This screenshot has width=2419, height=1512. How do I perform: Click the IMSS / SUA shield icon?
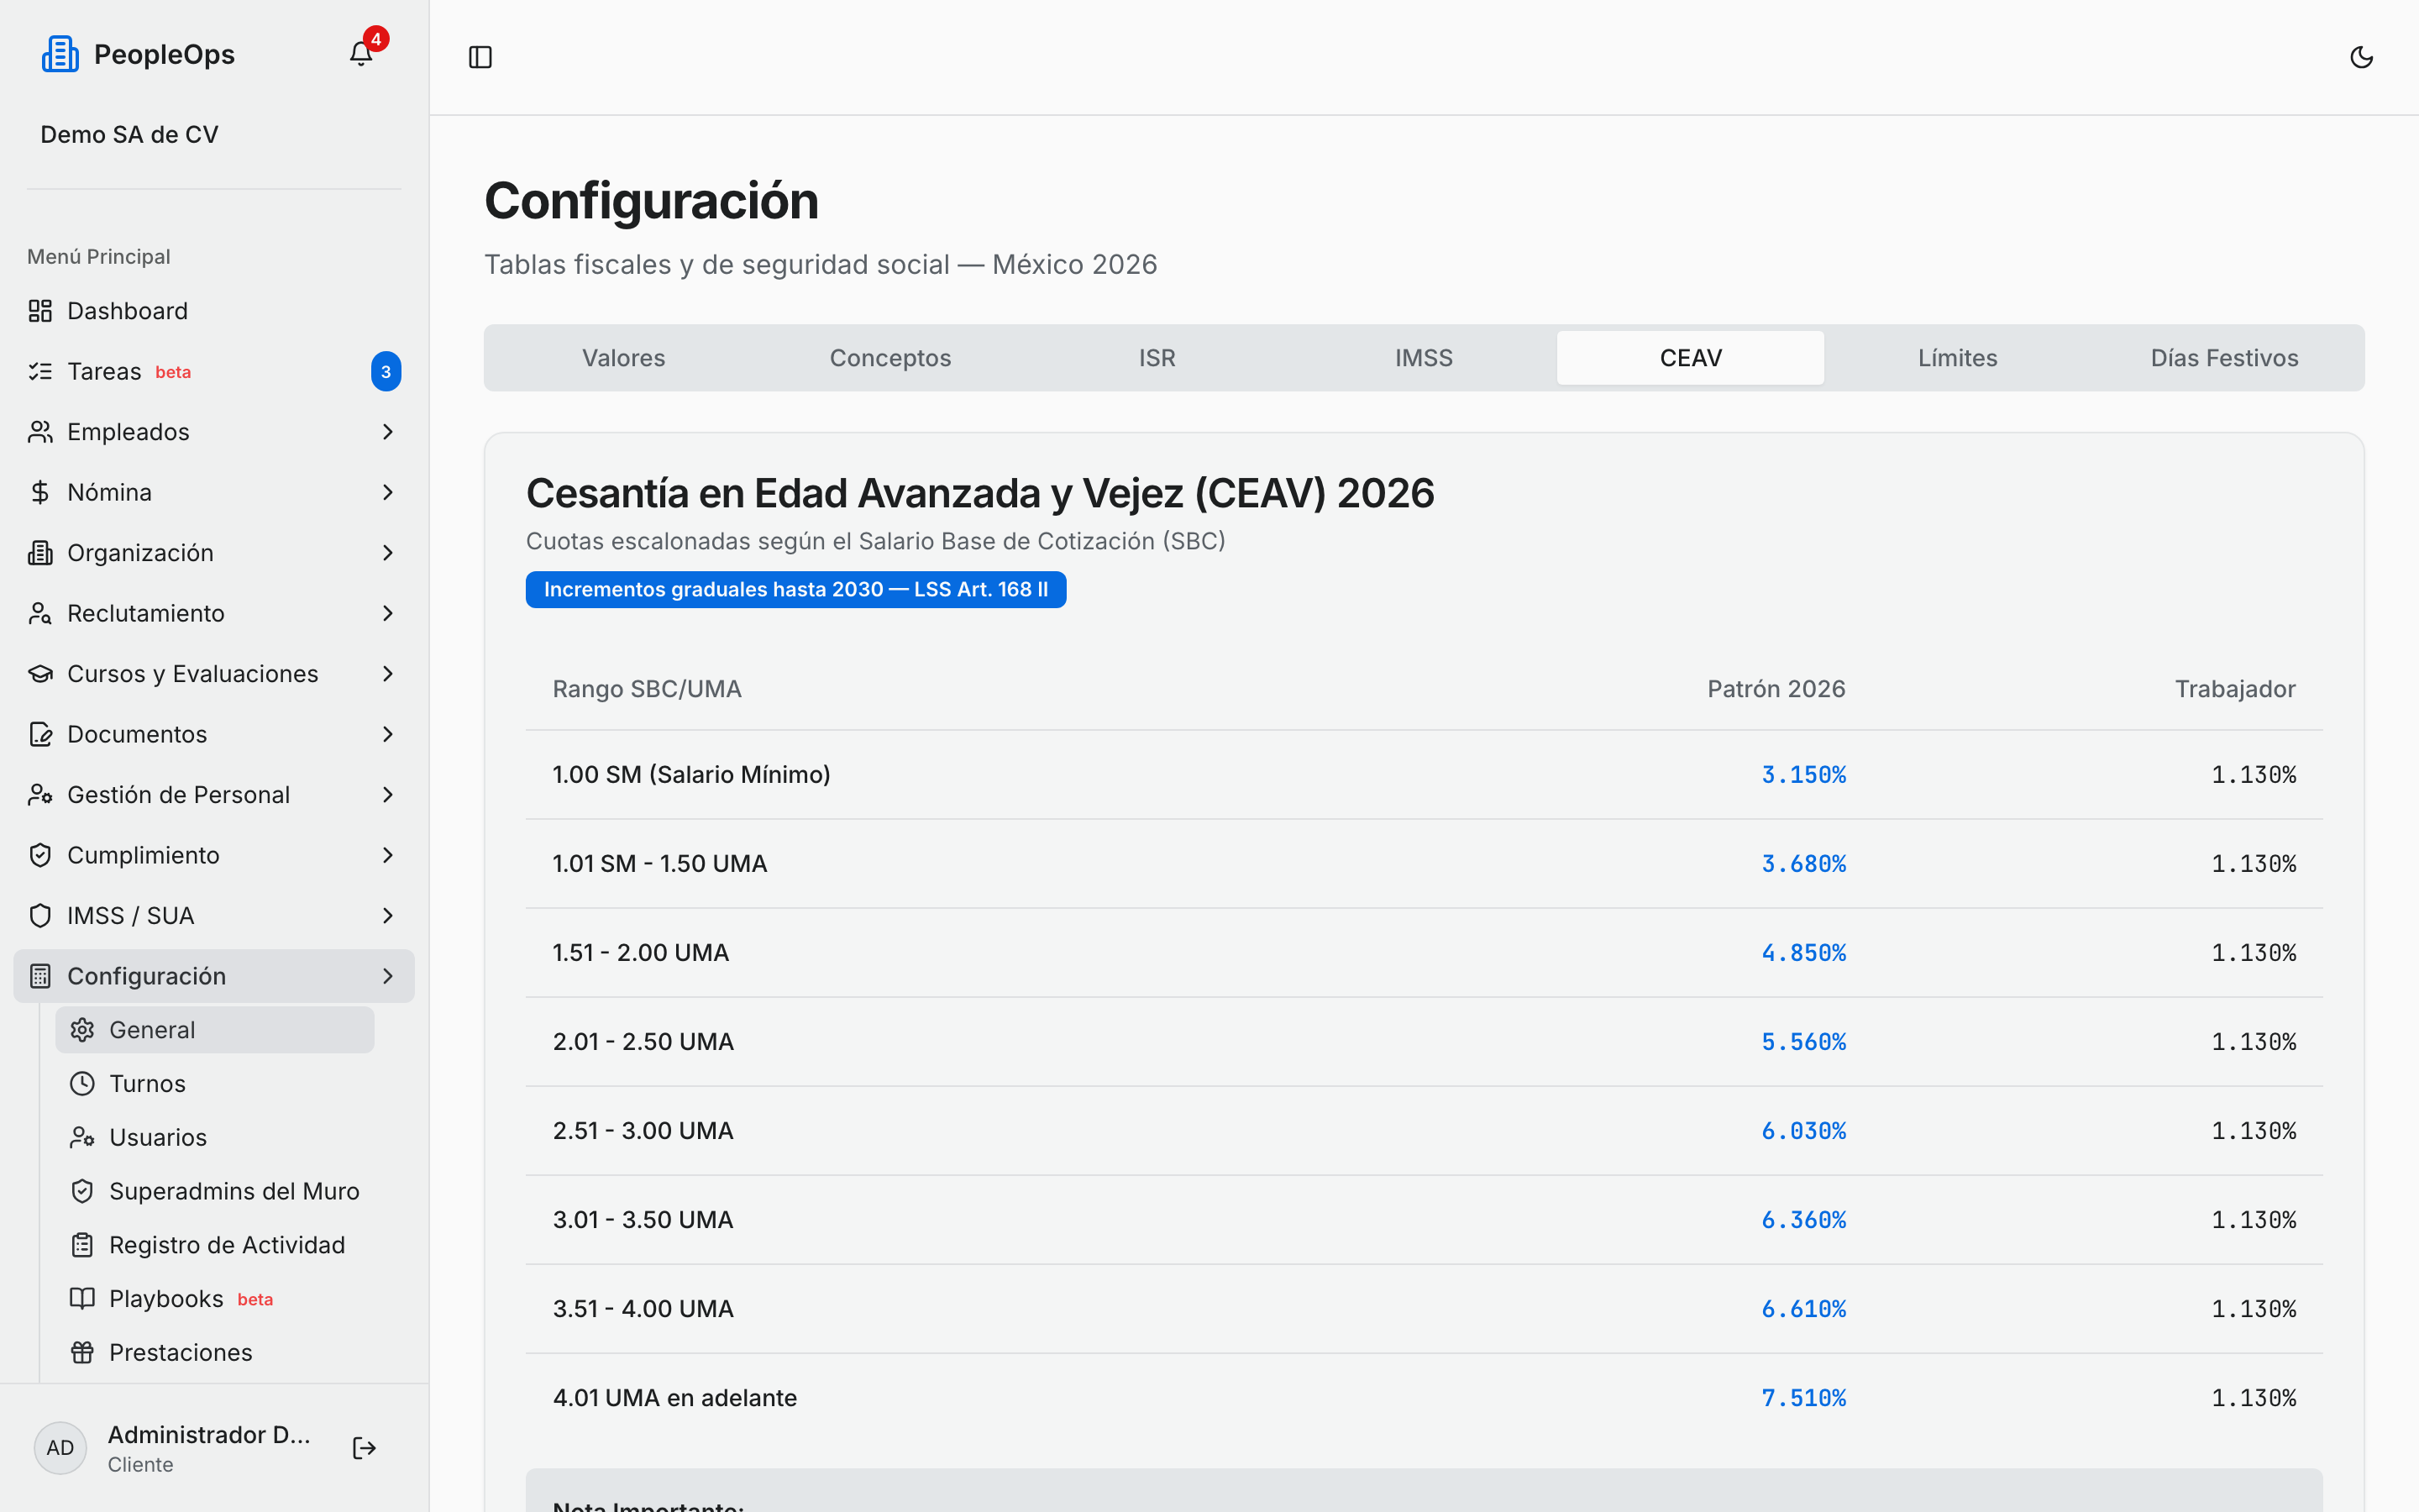(x=40, y=916)
